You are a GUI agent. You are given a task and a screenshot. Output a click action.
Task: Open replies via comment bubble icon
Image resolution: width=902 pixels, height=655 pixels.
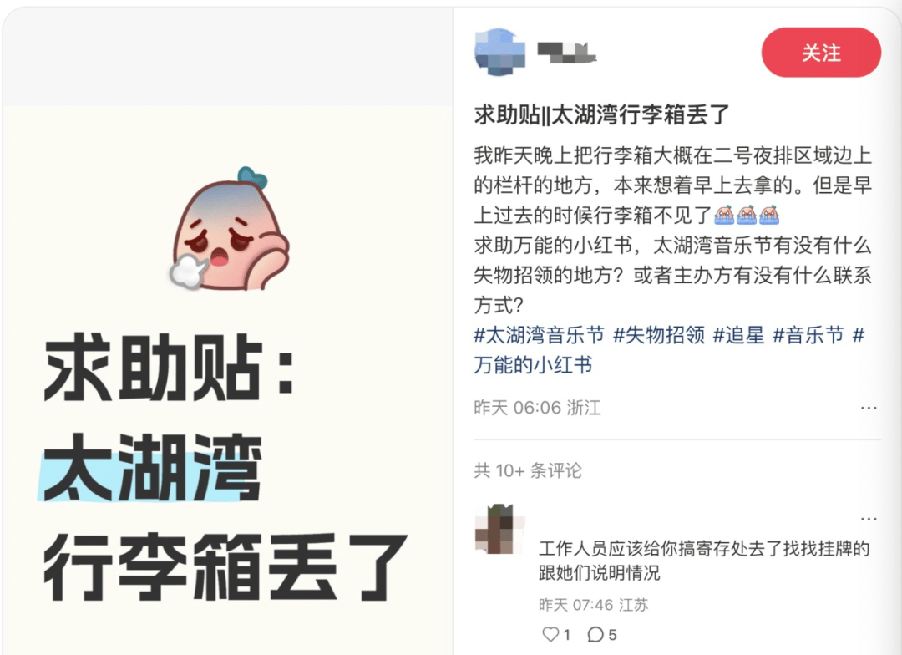pos(595,634)
